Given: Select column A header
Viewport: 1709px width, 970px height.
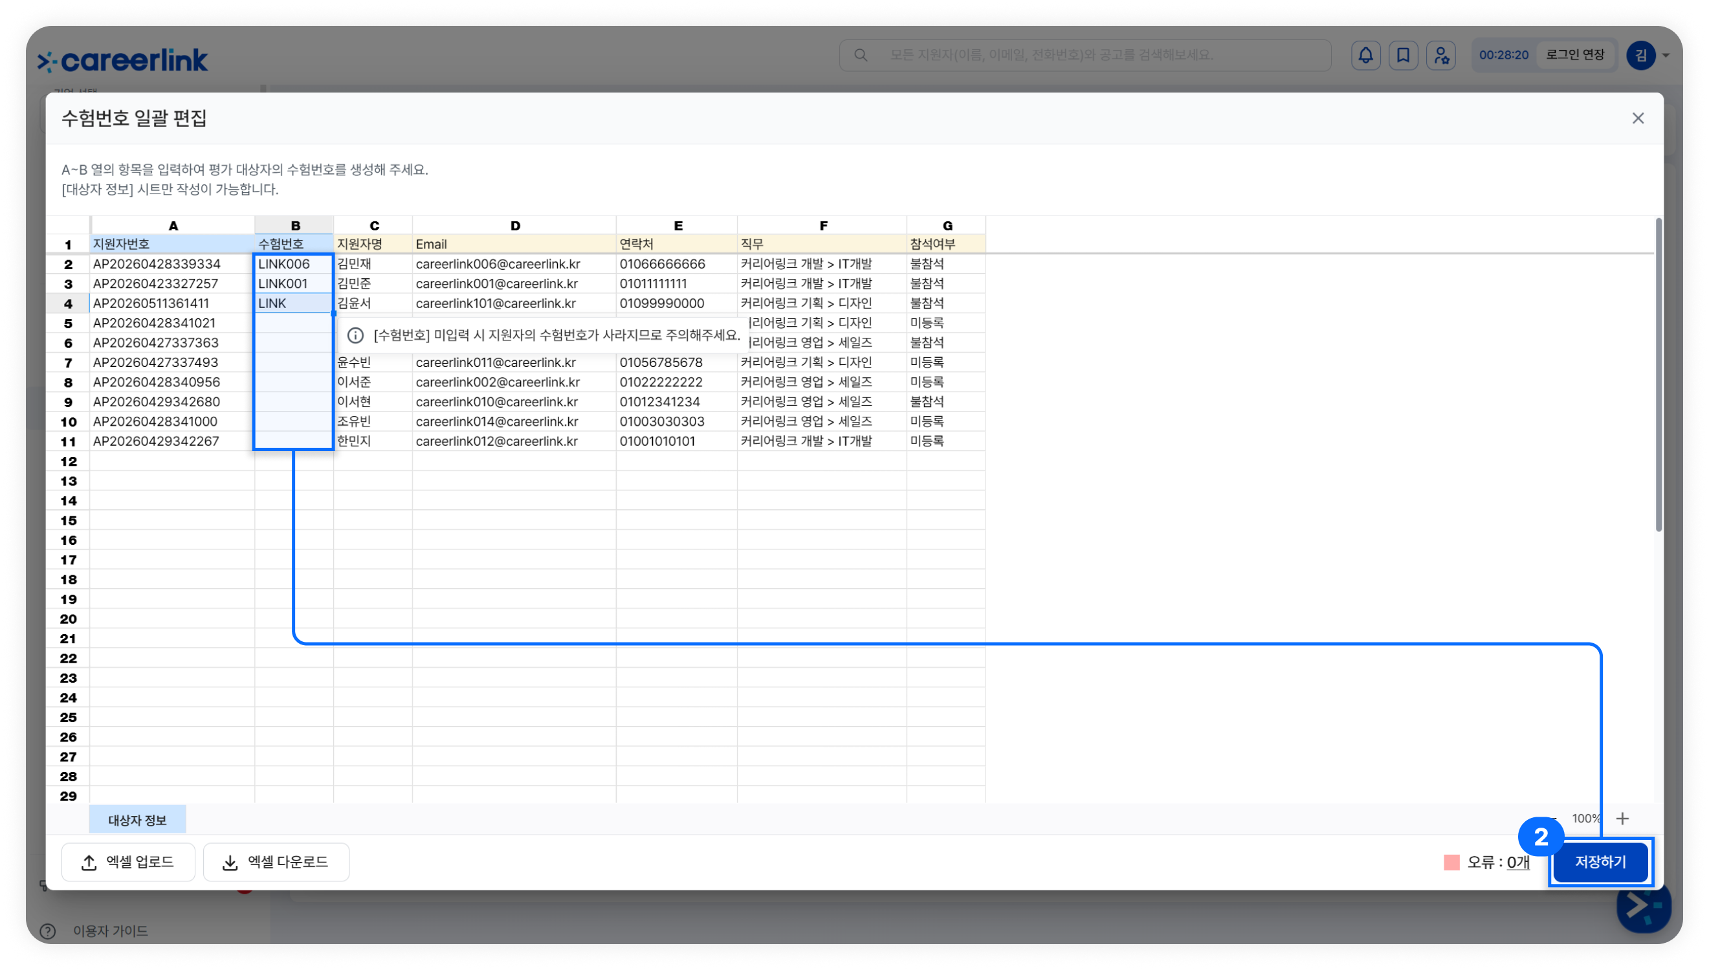Looking at the screenshot, I should (x=173, y=226).
